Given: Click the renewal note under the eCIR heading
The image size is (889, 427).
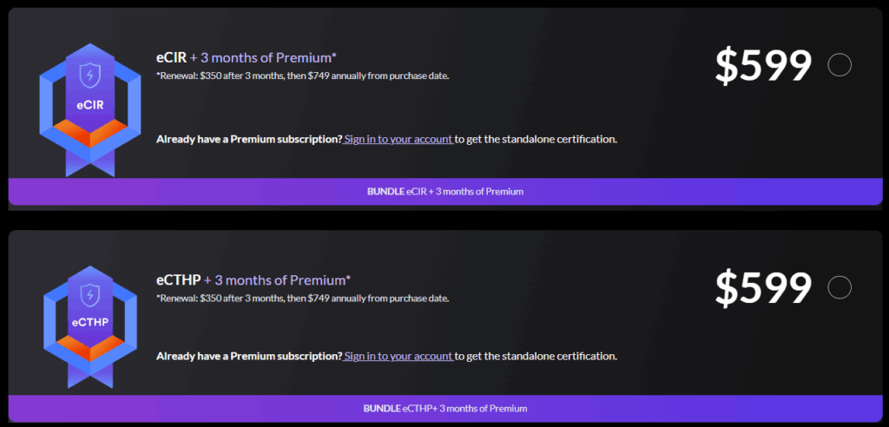Looking at the screenshot, I should [x=302, y=76].
